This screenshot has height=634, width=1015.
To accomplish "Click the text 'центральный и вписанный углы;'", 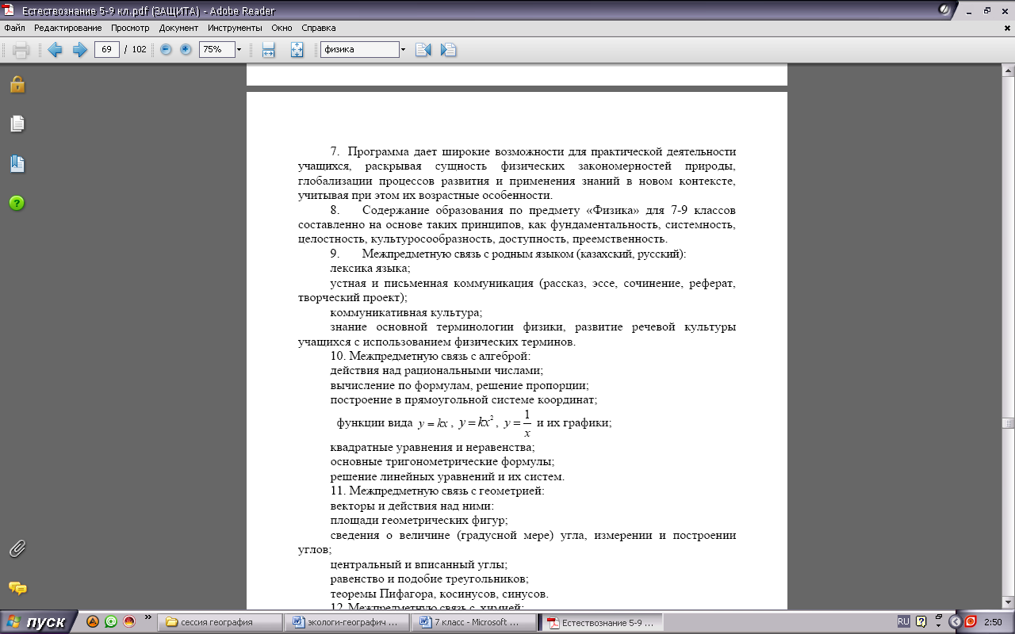I will click(x=419, y=564).
